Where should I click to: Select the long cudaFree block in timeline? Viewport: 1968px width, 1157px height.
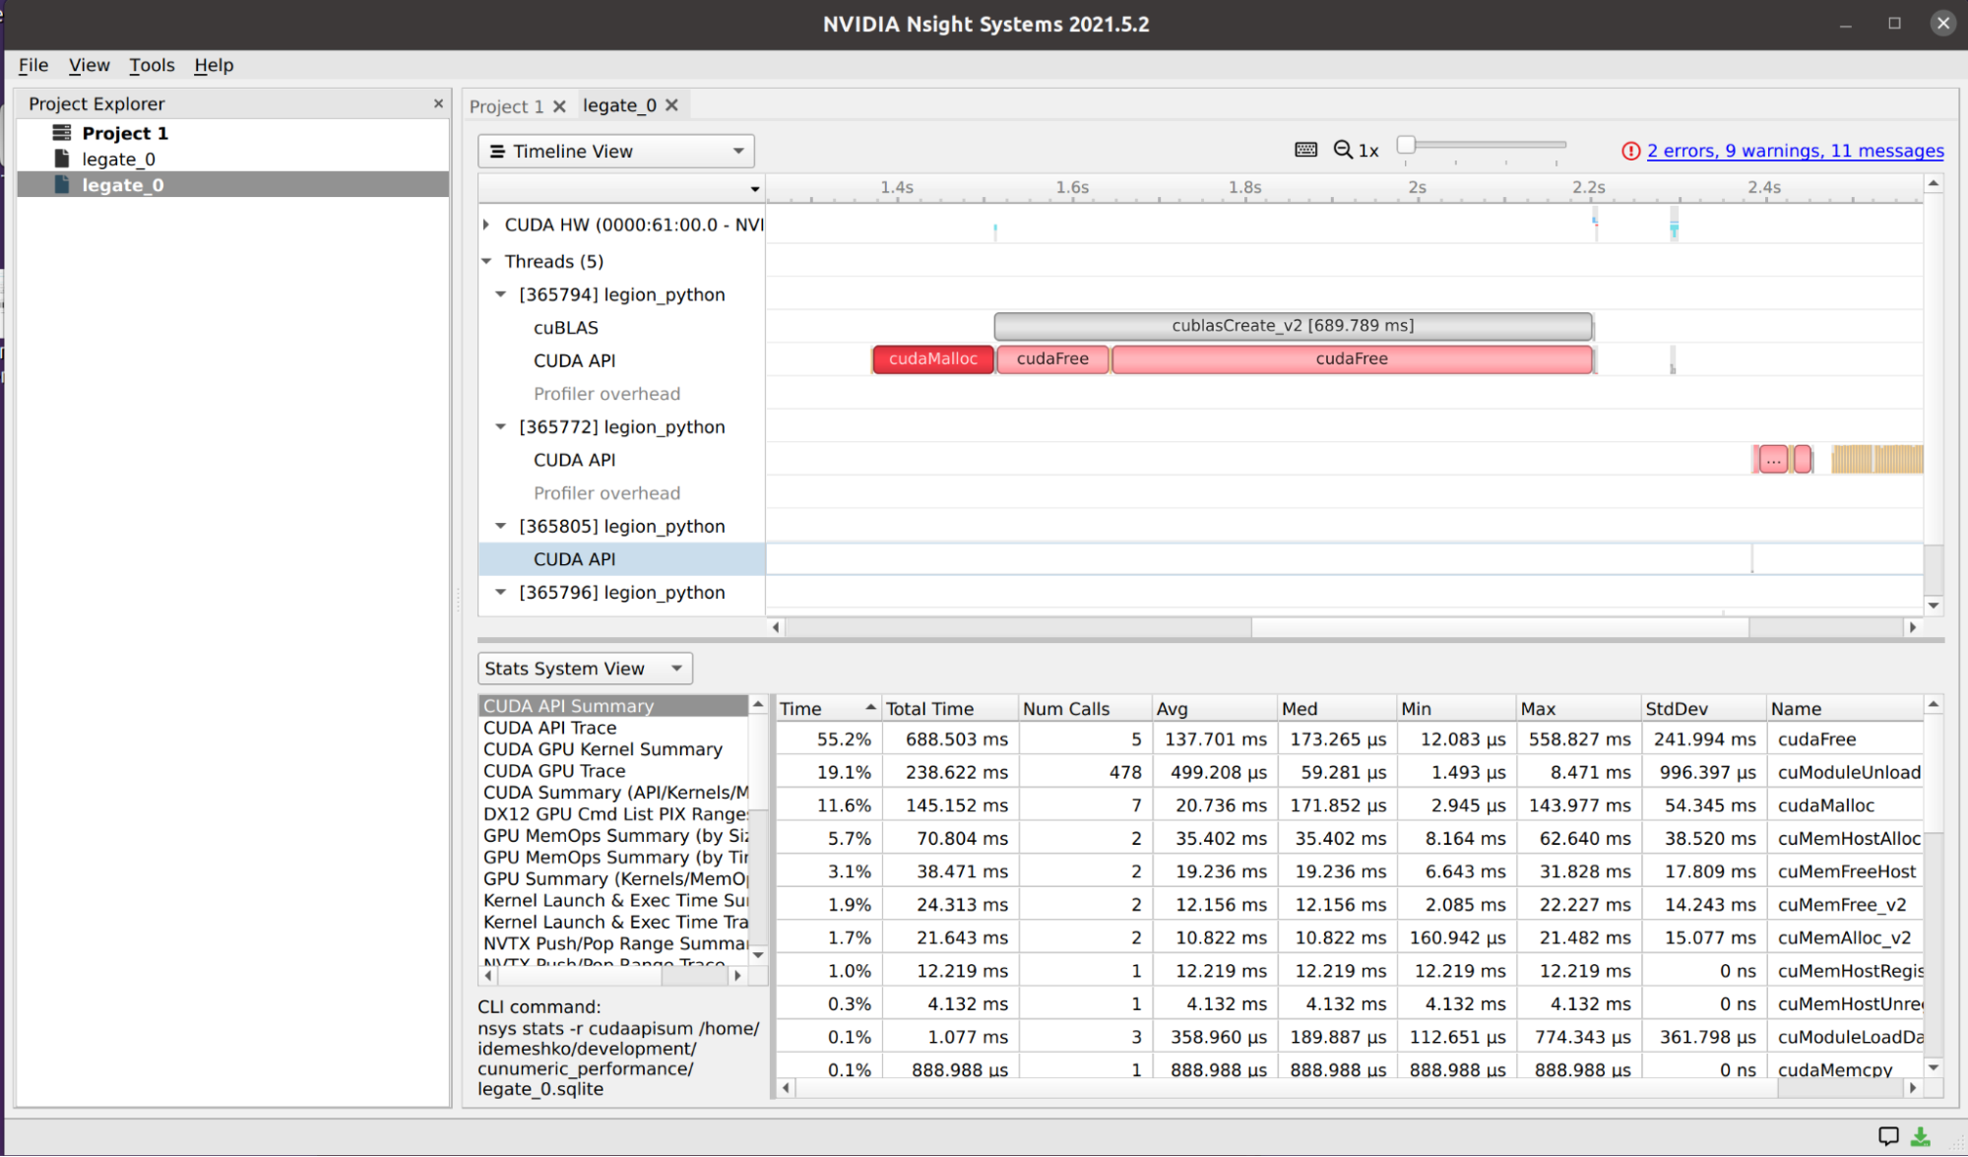[x=1352, y=359]
